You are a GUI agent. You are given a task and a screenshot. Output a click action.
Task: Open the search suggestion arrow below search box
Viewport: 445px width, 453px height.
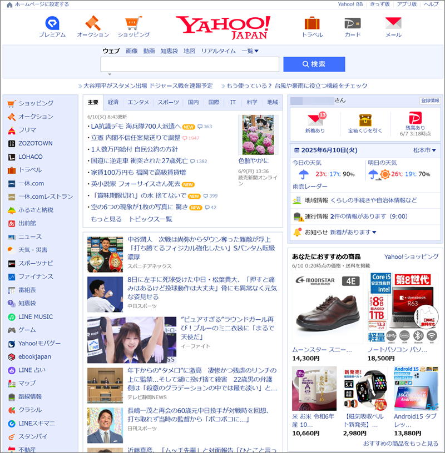[x=110, y=74]
